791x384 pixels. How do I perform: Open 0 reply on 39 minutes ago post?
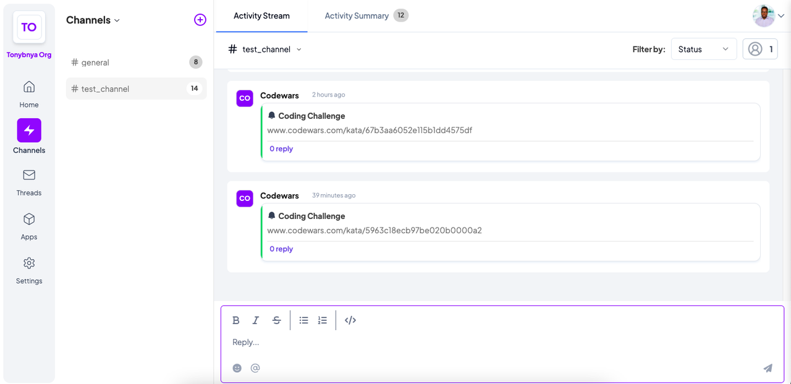pyautogui.click(x=281, y=249)
